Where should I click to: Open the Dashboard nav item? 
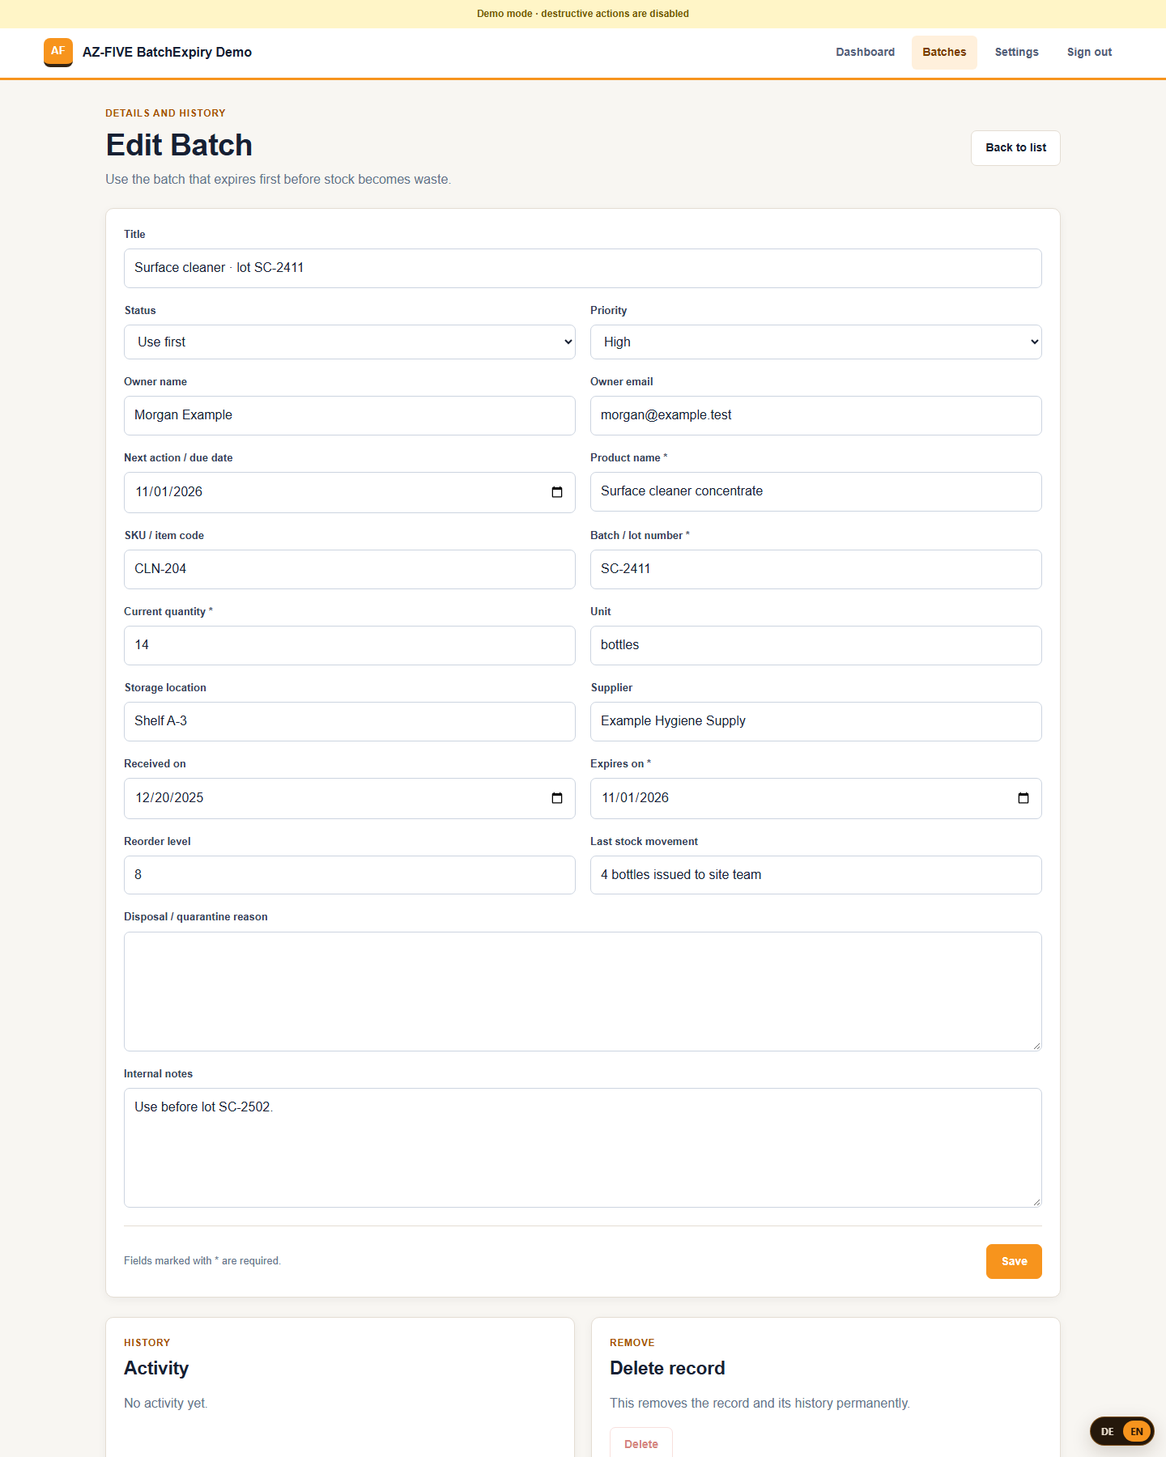(866, 52)
